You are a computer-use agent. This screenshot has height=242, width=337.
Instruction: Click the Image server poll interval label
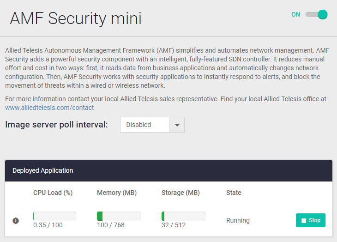(x=56, y=125)
